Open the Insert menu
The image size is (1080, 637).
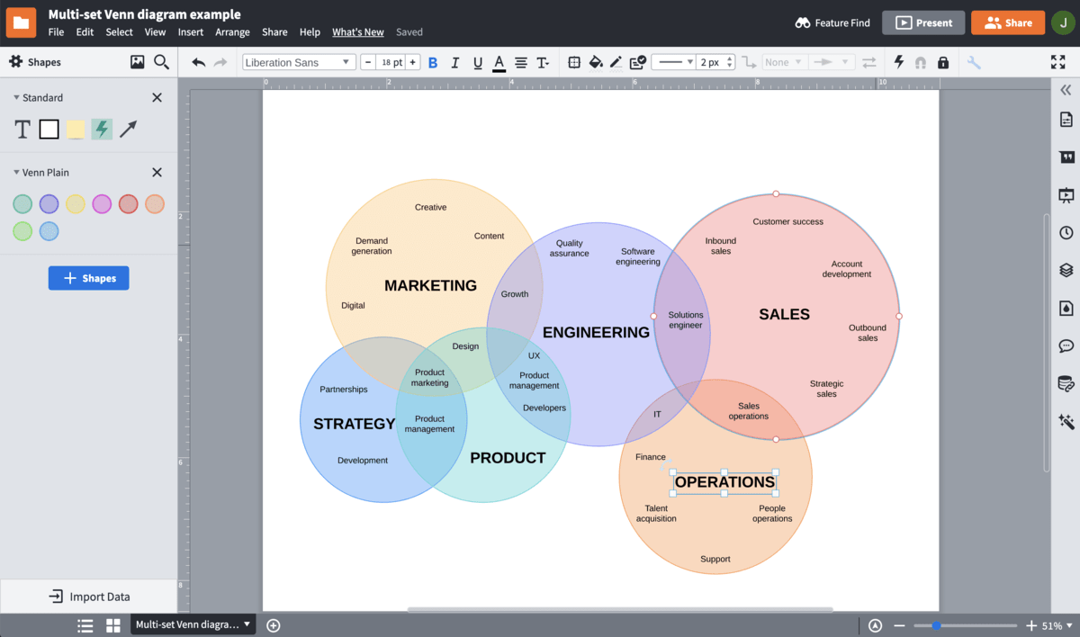click(191, 32)
